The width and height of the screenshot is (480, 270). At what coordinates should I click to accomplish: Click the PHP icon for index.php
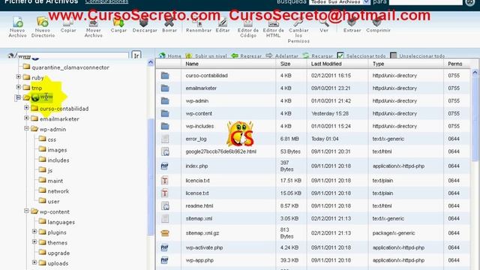(165, 166)
